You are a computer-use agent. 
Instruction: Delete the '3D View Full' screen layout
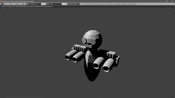click(44, 4)
